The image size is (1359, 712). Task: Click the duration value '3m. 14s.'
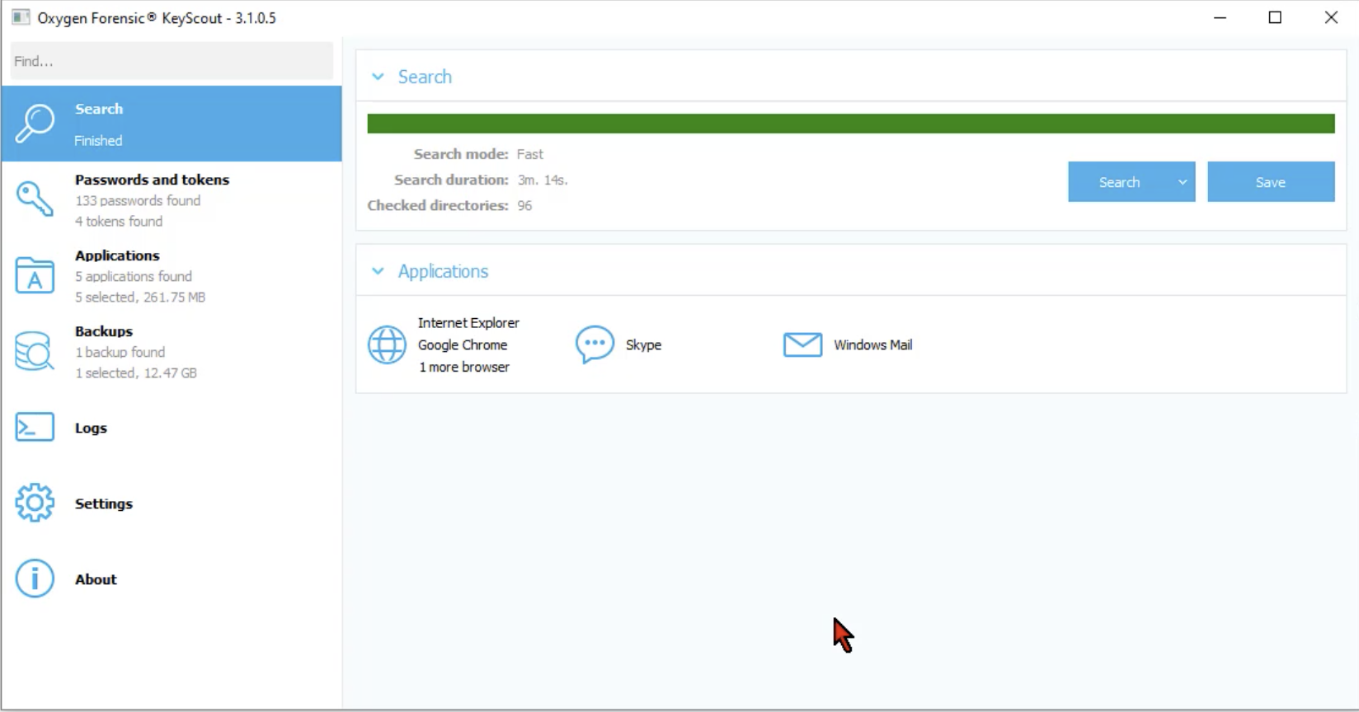tap(543, 180)
